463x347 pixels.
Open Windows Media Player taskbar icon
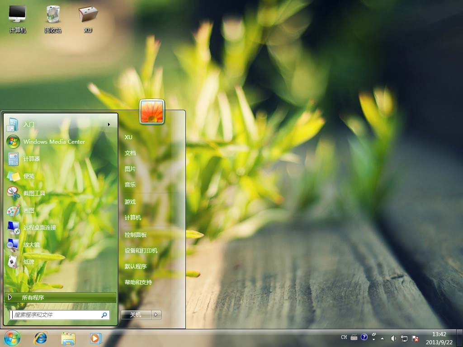tap(95, 338)
